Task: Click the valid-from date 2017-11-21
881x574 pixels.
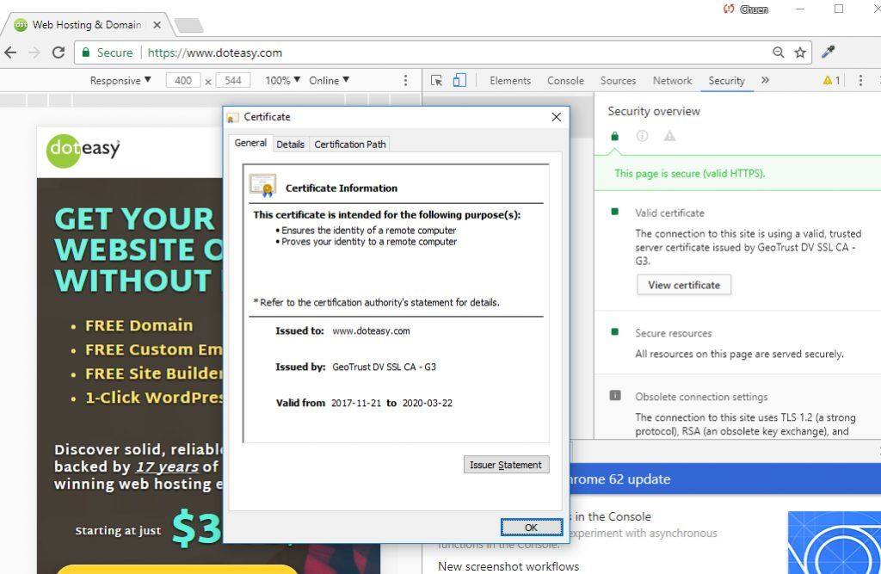Action: [x=356, y=403]
